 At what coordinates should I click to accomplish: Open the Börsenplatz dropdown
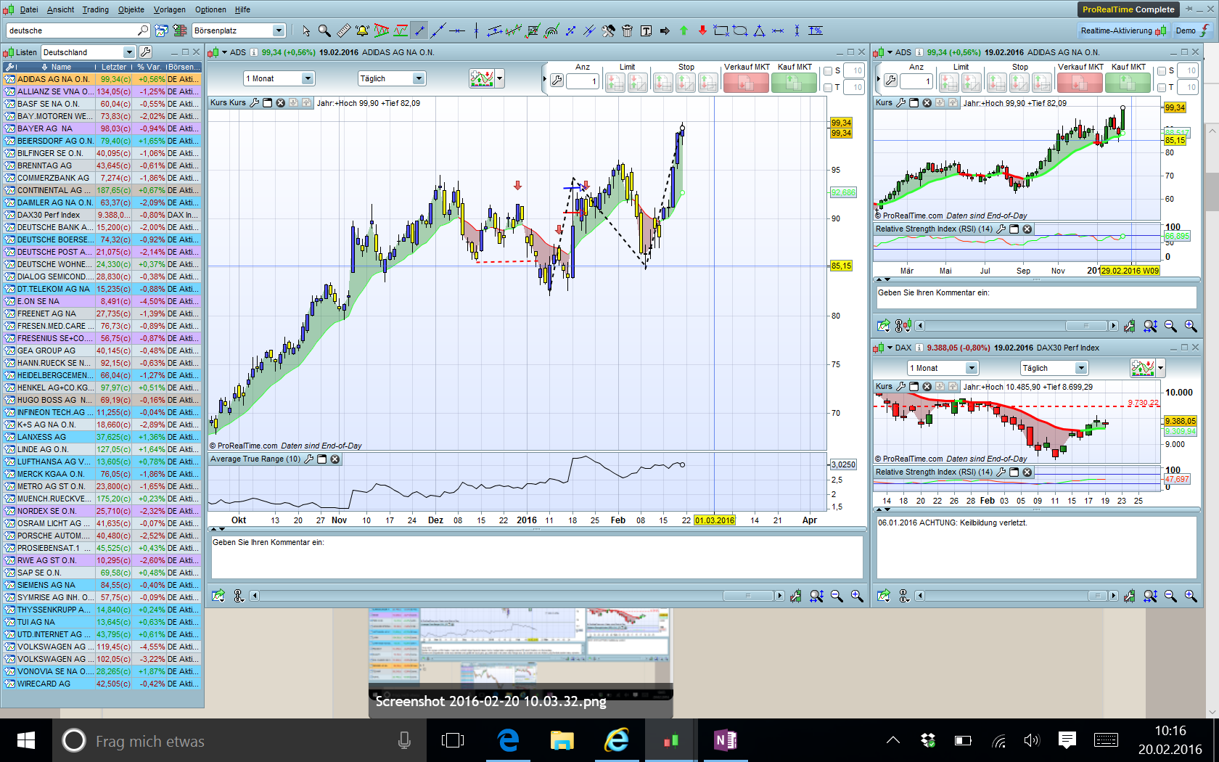point(279,30)
